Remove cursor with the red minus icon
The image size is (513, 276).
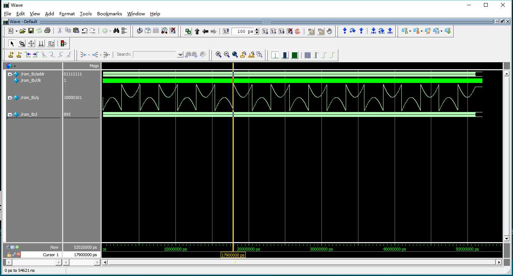click(18, 254)
